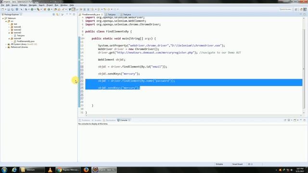The image size is (308, 173).
Task: Open the Refactor menu
Action: click(x=23, y=5)
